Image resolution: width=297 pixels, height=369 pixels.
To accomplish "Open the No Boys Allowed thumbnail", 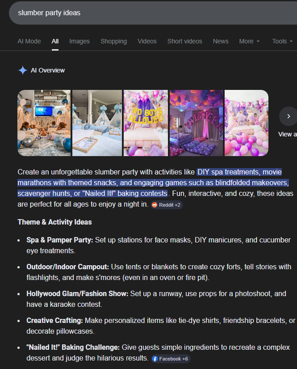I will 146,123.
